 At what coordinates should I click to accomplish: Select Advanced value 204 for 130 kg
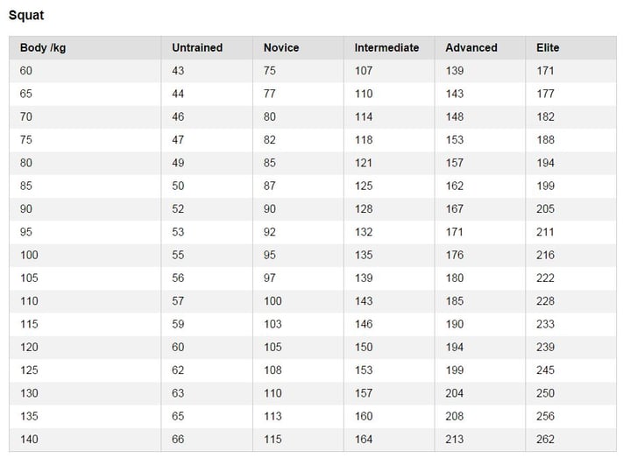point(455,393)
